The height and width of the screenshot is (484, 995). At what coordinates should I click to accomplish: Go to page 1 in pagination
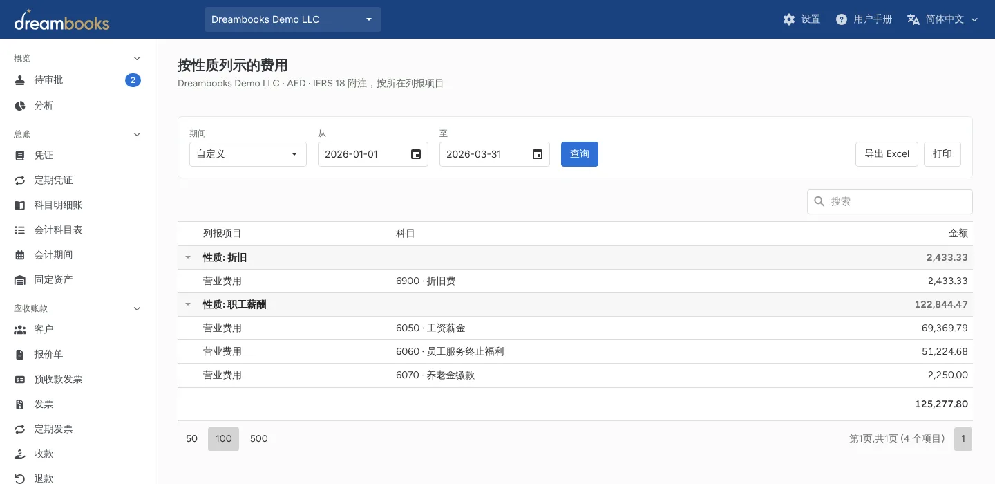963,439
